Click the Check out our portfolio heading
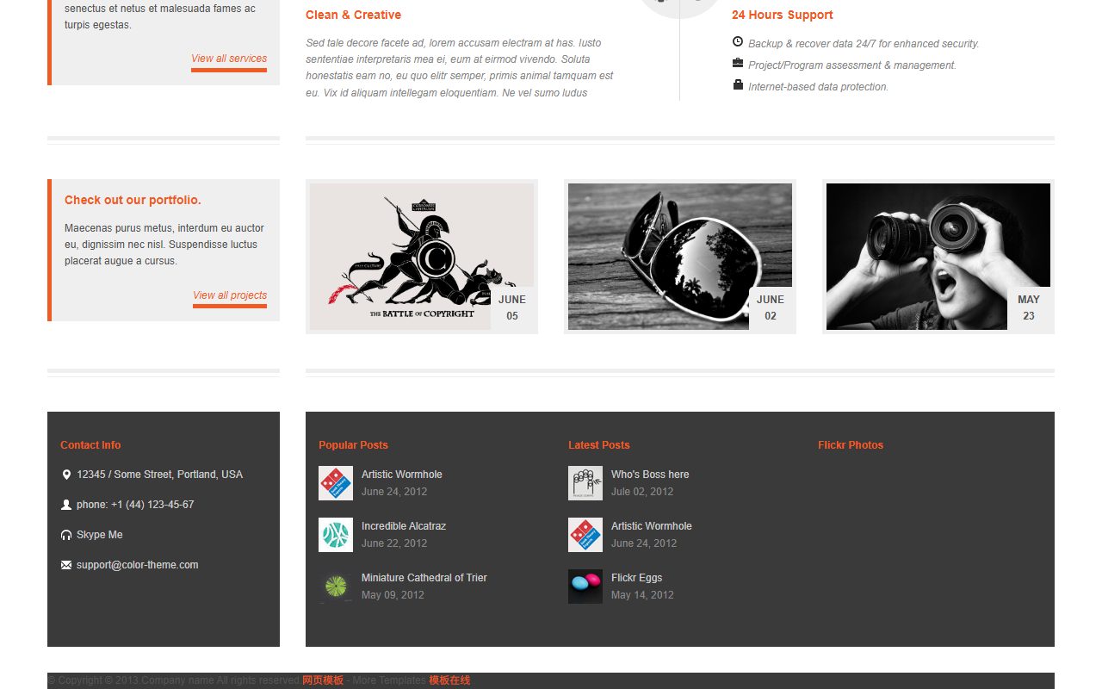Viewport: 1102px width, 689px height. point(133,200)
